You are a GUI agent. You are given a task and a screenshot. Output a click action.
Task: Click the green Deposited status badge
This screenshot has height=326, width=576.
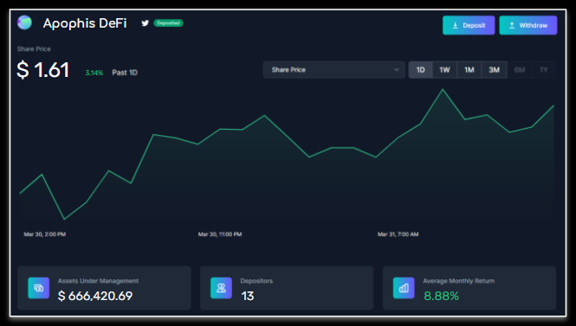[x=168, y=23]
